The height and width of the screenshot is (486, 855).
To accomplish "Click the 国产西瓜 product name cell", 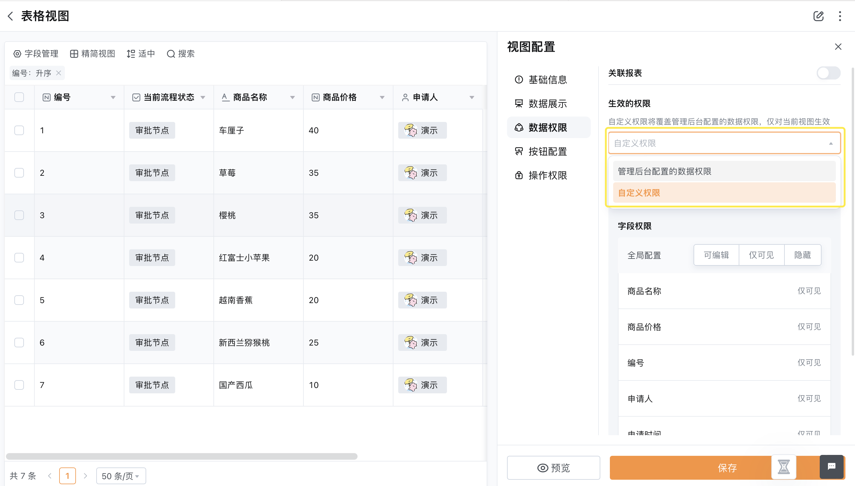I will (258, 385).
